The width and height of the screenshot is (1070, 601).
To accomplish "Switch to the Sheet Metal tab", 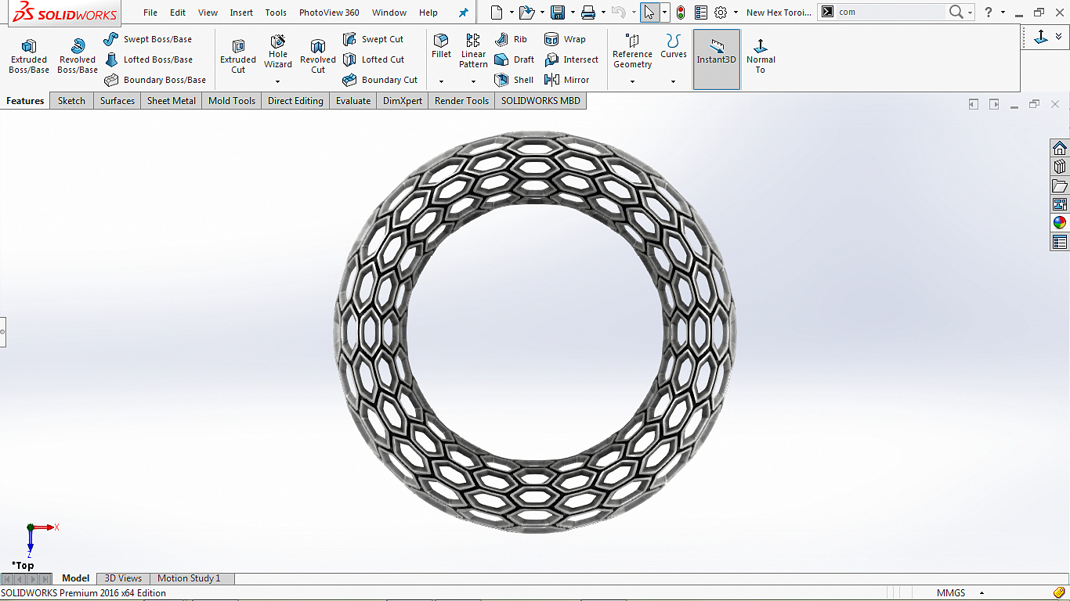I will point(171,101).
